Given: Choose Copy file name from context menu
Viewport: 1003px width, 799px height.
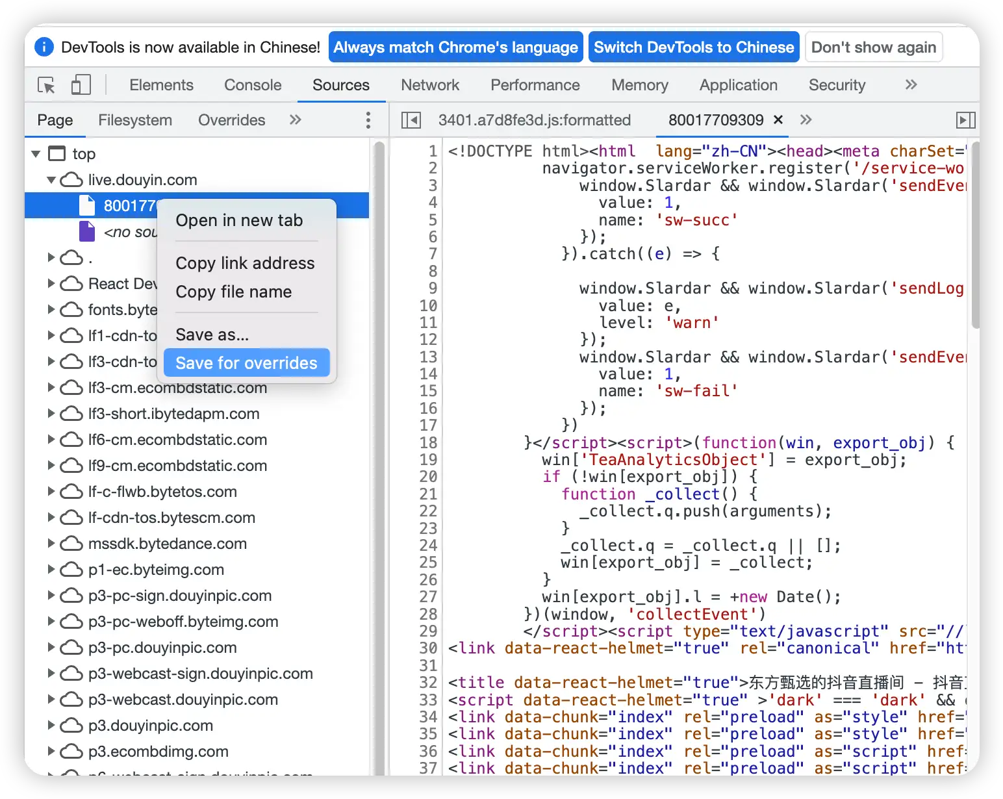Looking at the screenshot, I should point(246,292).
